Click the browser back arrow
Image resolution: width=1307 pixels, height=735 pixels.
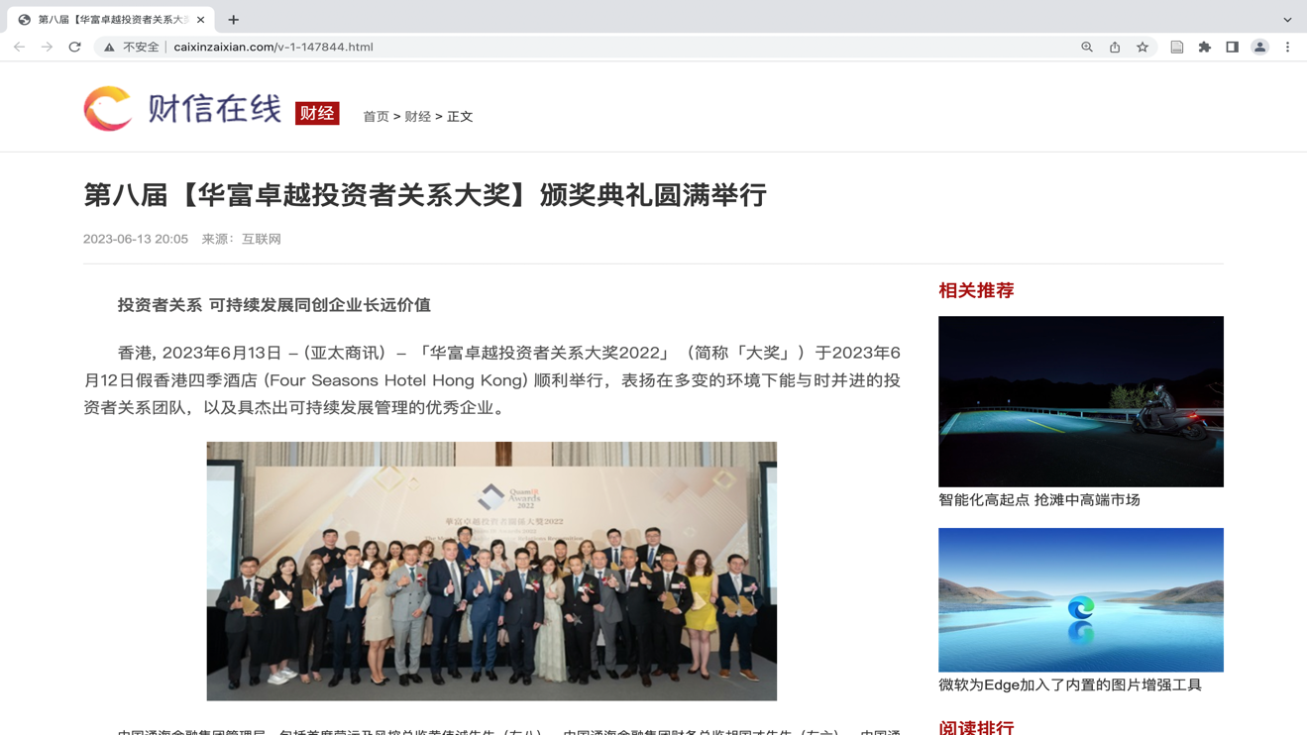pos(19,47)
